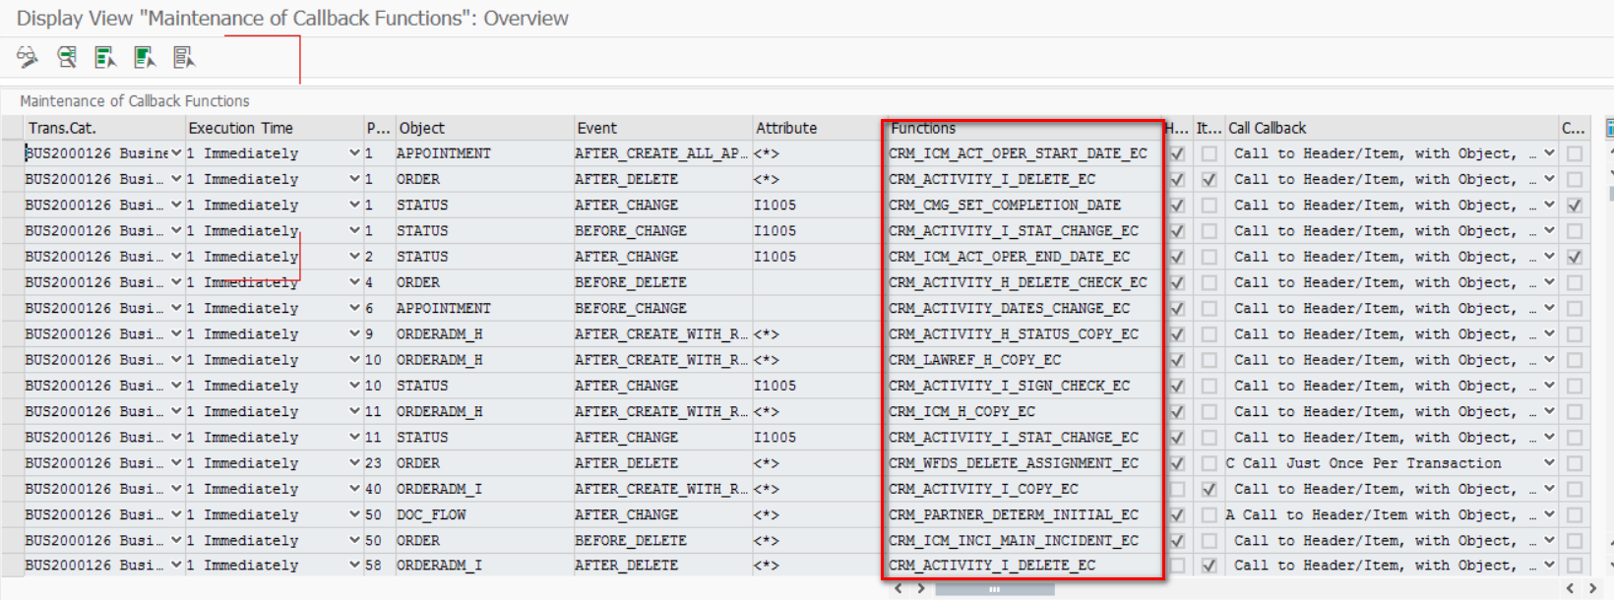
Task: Click function cell CRM_ACTIVITY_DATES_CHANGE_EC
Action: pos(1024,308)
